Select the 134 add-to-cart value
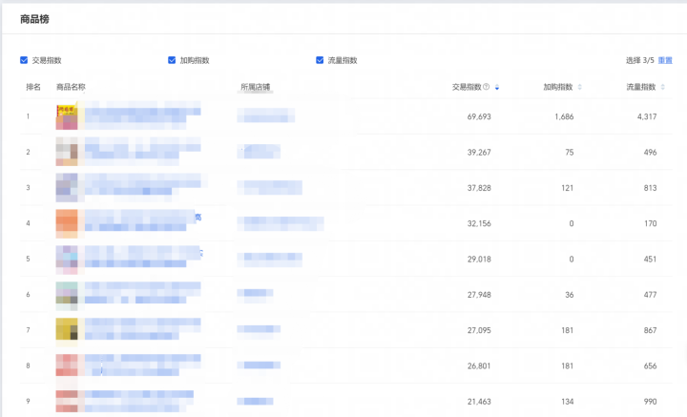This screenshot has height=417, width=687. pyautogui.click(x=568, y=402)
